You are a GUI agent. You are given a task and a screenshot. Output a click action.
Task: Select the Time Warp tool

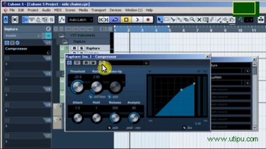pos(206,20)
